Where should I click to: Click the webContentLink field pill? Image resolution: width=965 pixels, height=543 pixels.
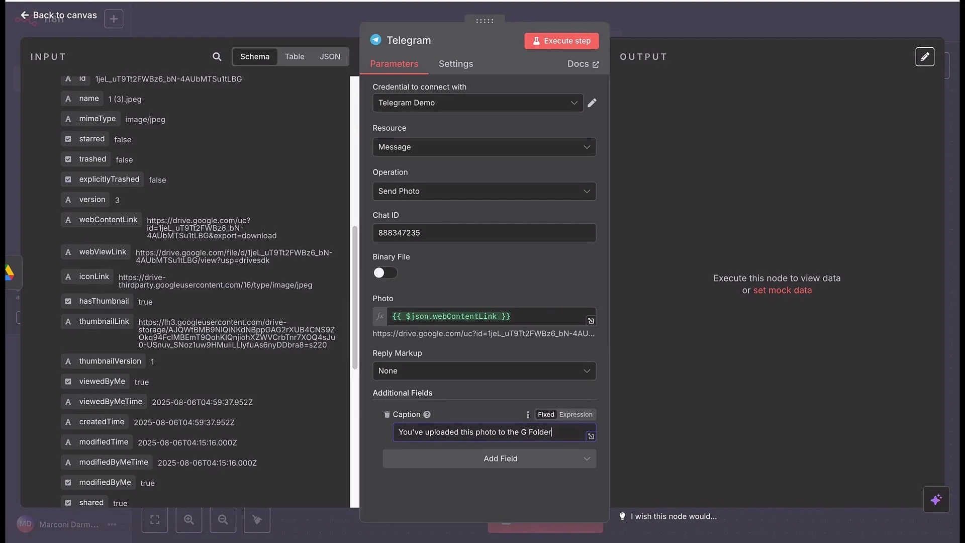[102, 220]
